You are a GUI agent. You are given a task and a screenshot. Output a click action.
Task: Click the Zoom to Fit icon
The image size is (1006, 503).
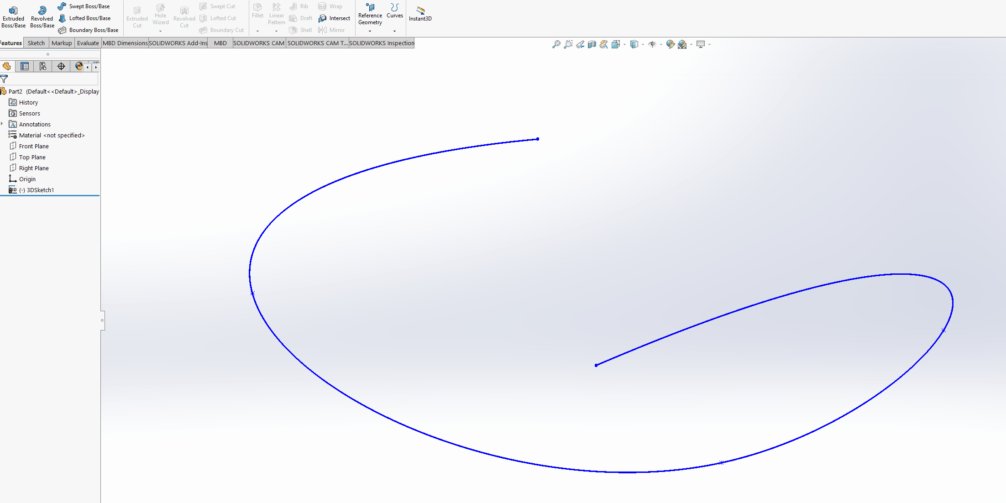click(556, 44)
